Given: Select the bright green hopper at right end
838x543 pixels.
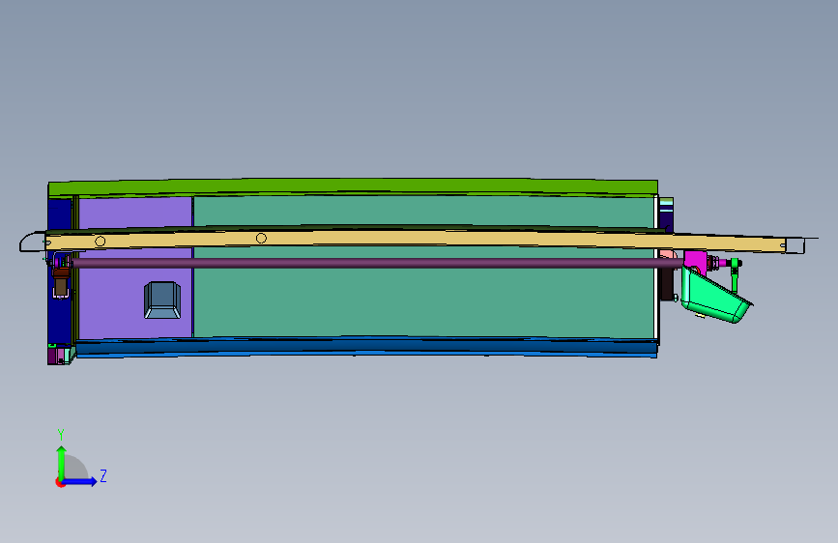Looking at the screenshot, I should tap(715, 300).
